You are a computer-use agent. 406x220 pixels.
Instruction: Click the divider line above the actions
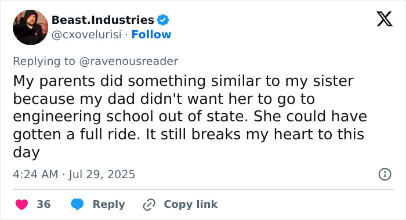203,189
